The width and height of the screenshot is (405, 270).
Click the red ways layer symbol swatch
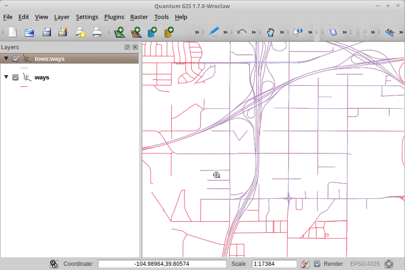24,86
